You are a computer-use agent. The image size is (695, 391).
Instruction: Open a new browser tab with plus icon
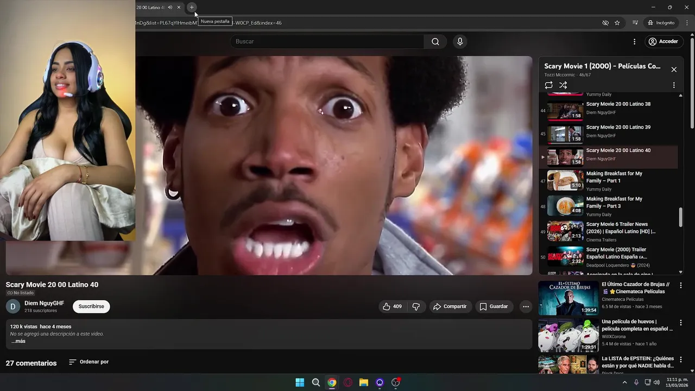(192, 7)
